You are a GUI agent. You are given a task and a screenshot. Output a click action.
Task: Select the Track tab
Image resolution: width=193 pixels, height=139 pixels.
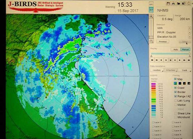(x=184, y=70)
